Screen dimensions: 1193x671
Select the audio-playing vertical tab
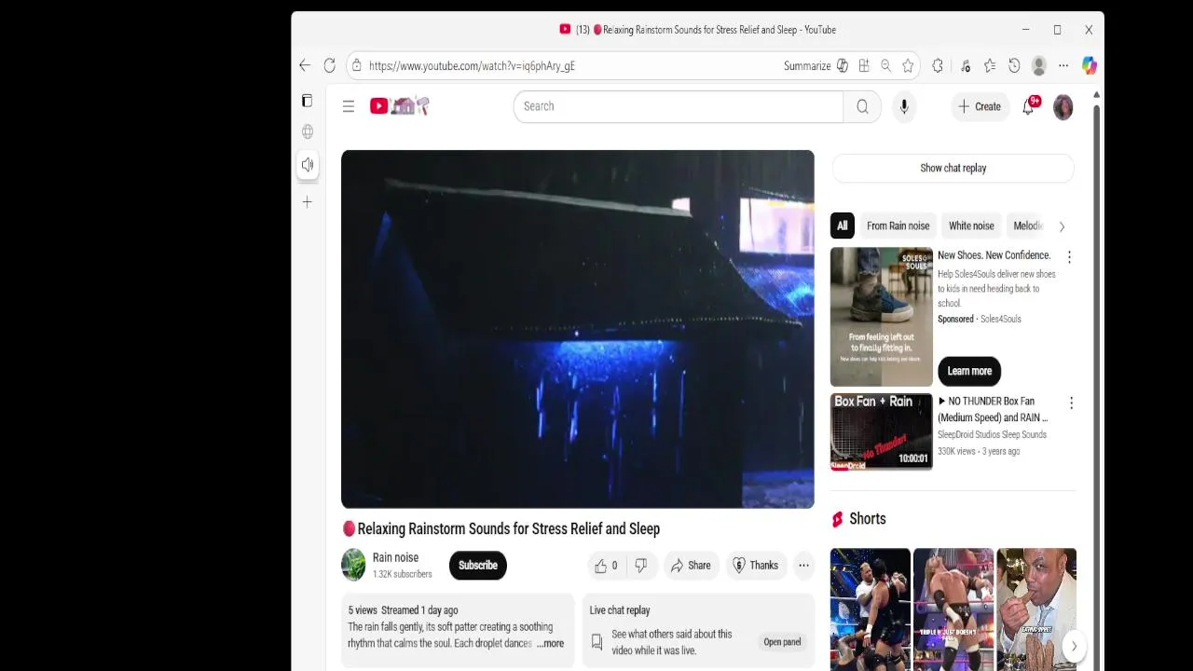307,165
